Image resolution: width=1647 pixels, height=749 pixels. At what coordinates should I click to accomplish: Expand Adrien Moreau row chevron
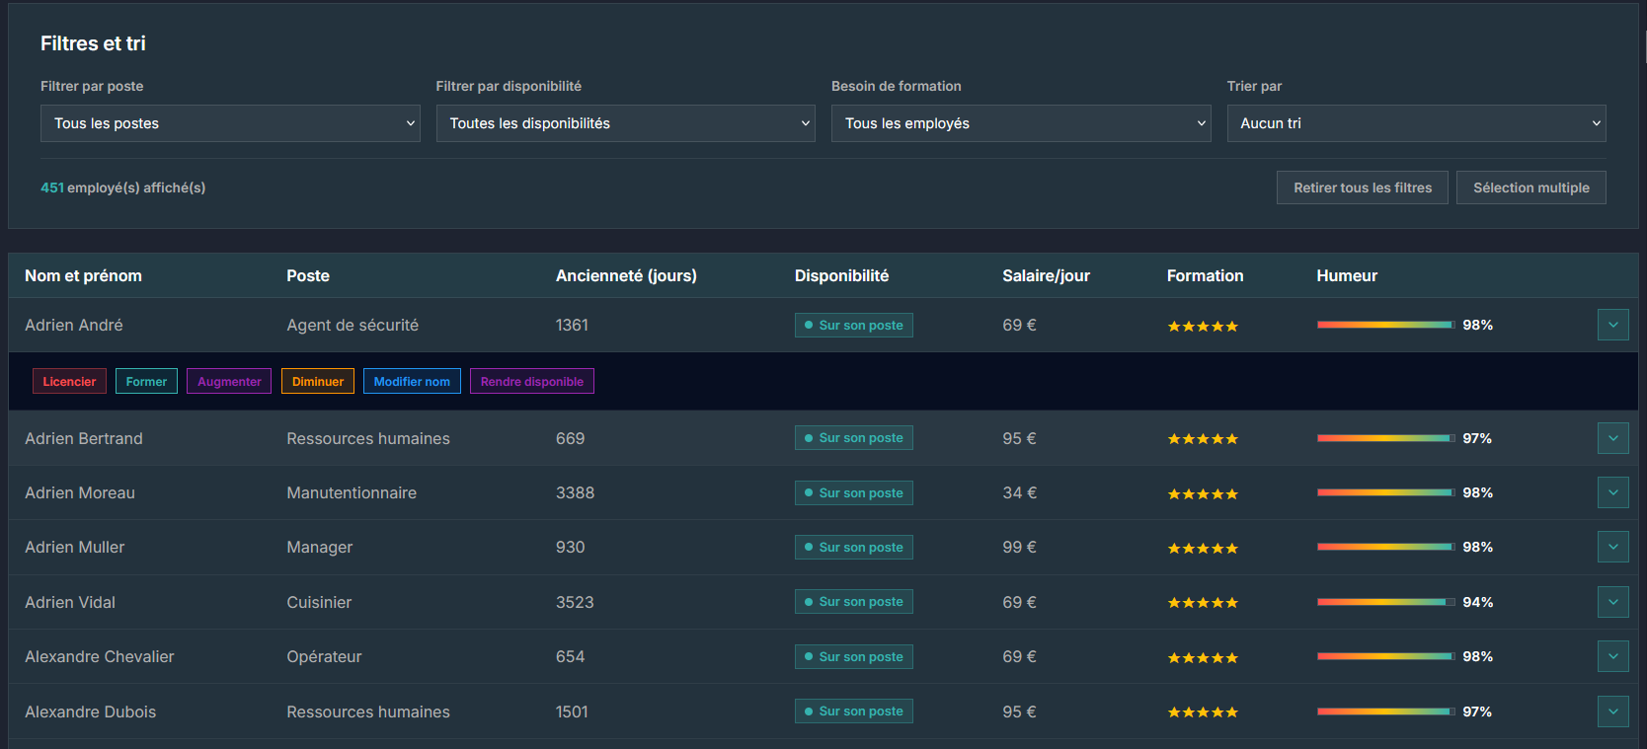pos(1613,492)
